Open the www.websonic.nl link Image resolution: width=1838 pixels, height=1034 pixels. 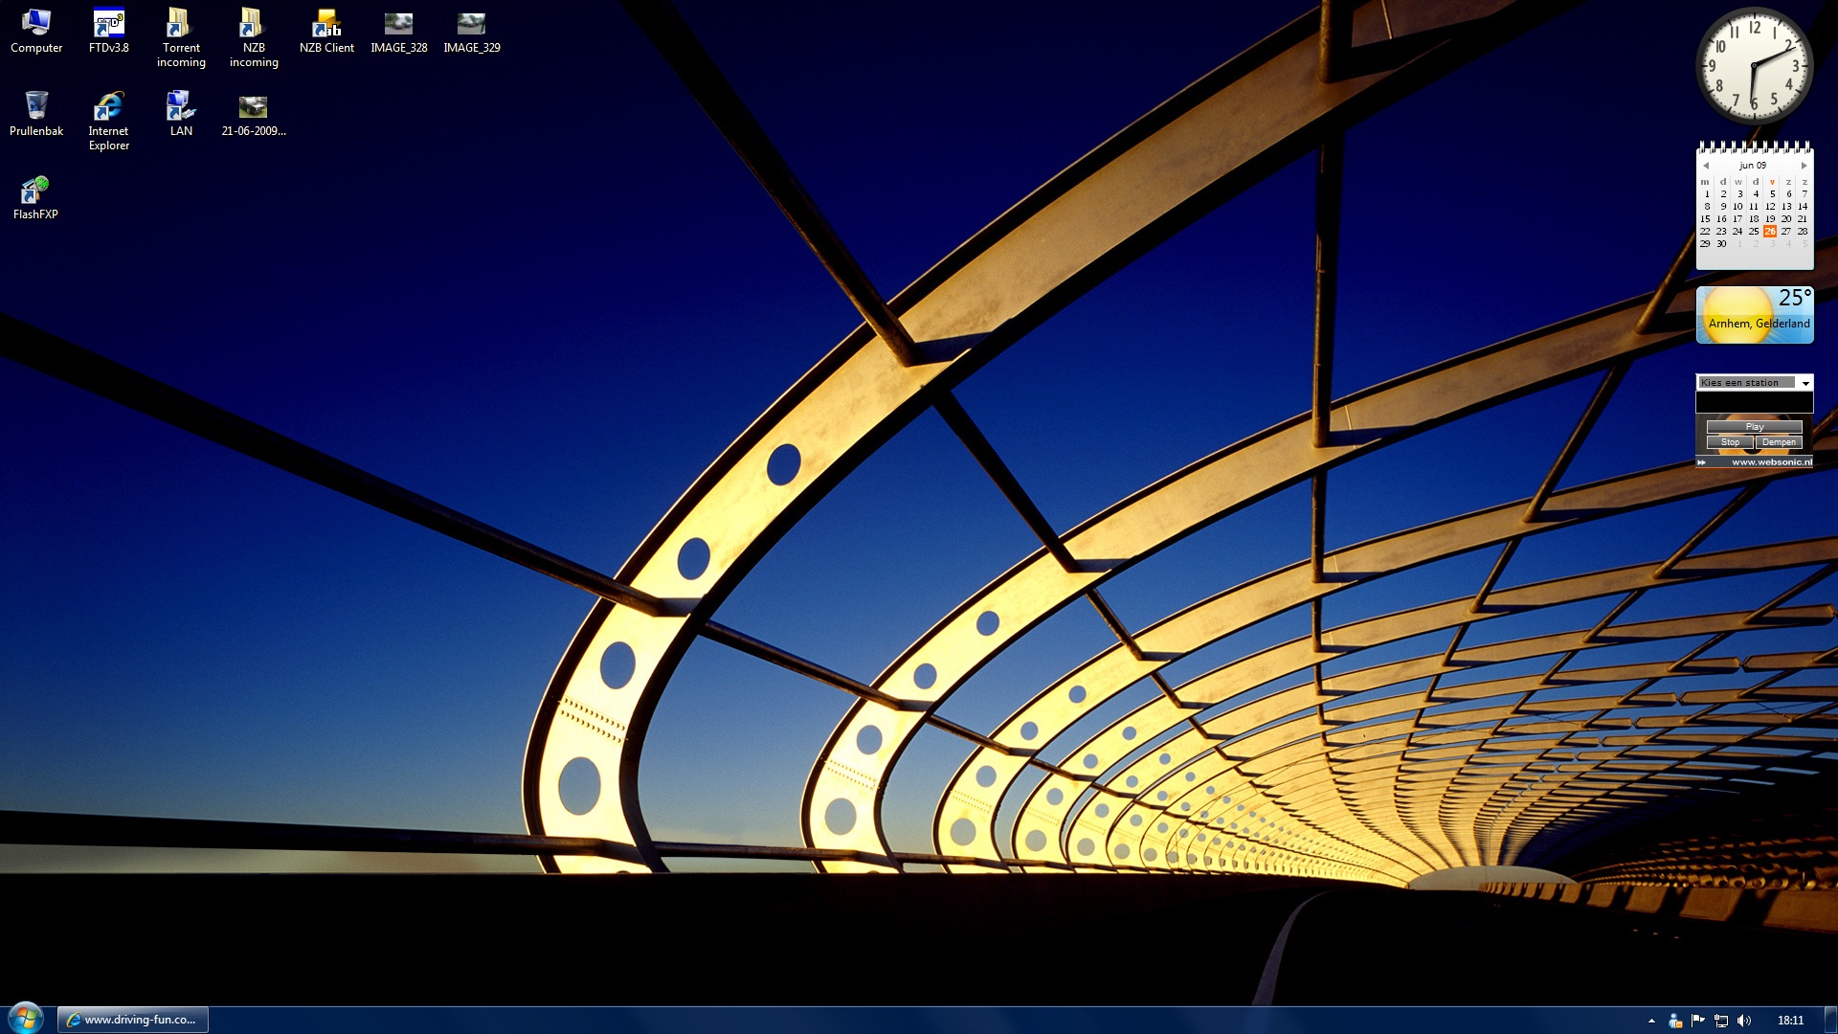pyautogui.click(x=1771, y=462)
